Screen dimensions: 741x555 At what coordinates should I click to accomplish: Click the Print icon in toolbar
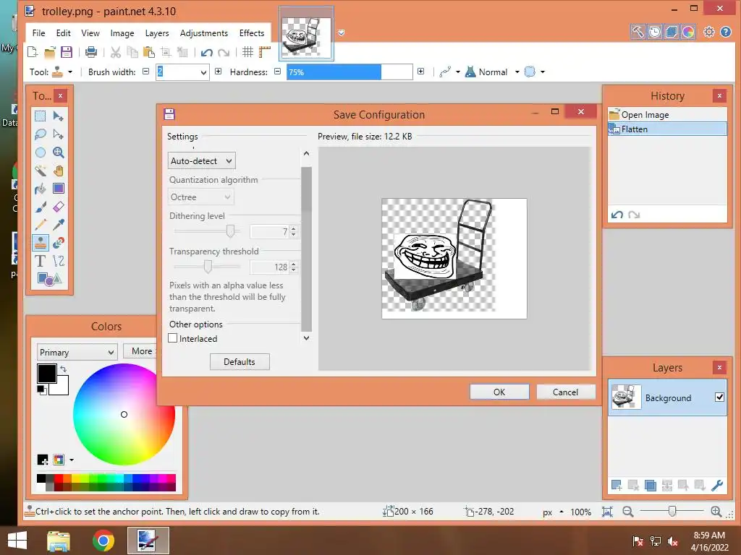pyautogui.click(x=90, y=52)
